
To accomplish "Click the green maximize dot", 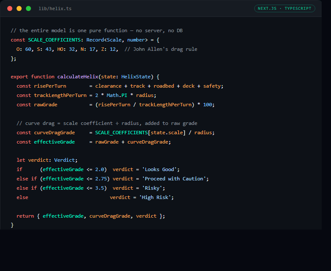I will pyautogui.click(x=28, y=8).
